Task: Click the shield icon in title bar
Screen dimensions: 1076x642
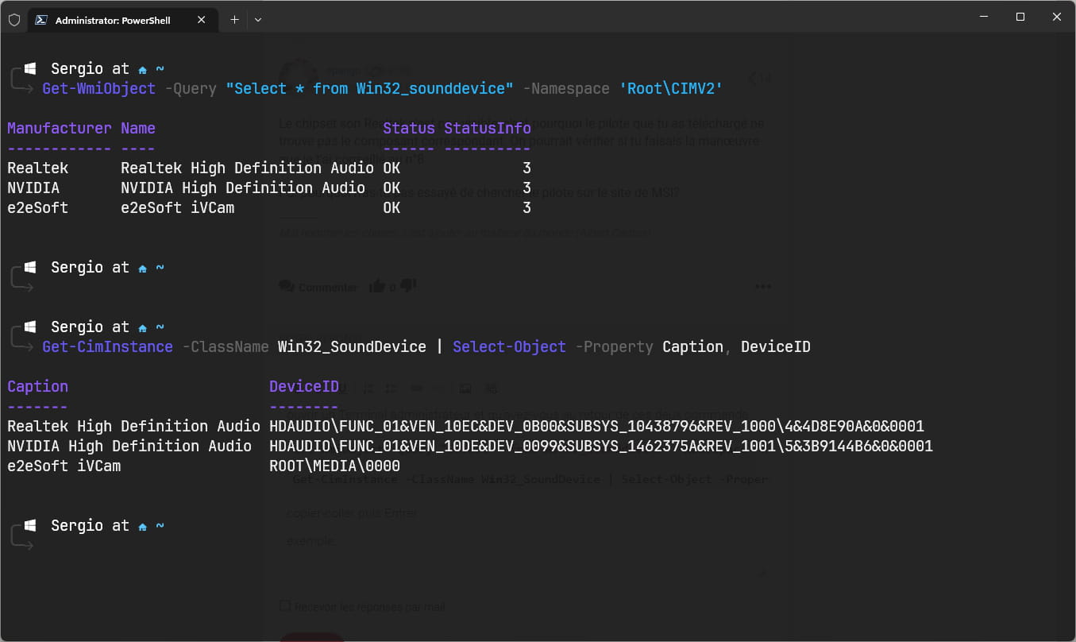Action: coord(13,20)
